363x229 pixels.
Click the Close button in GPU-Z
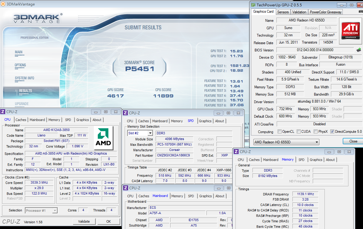coord(353,141)
